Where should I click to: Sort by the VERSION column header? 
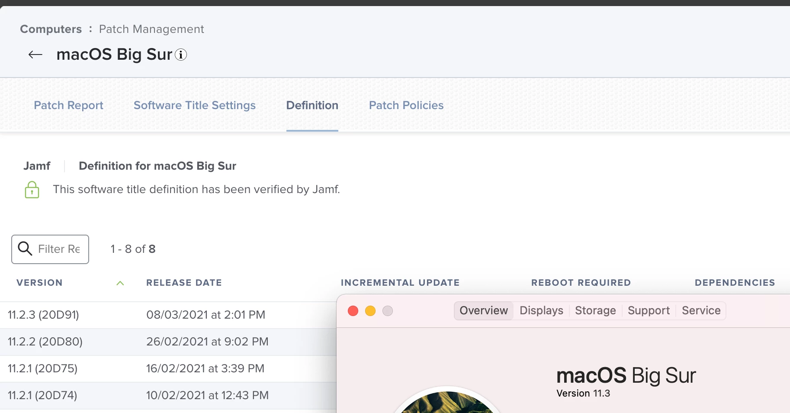39,283
